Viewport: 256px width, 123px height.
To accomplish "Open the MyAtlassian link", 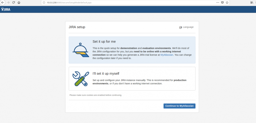I will (167, 55).
